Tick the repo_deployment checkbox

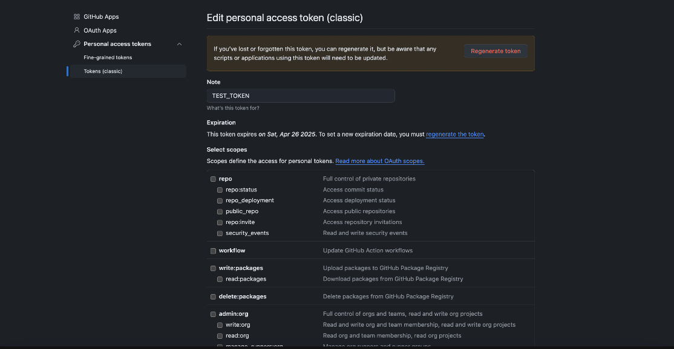pos(220,201)
